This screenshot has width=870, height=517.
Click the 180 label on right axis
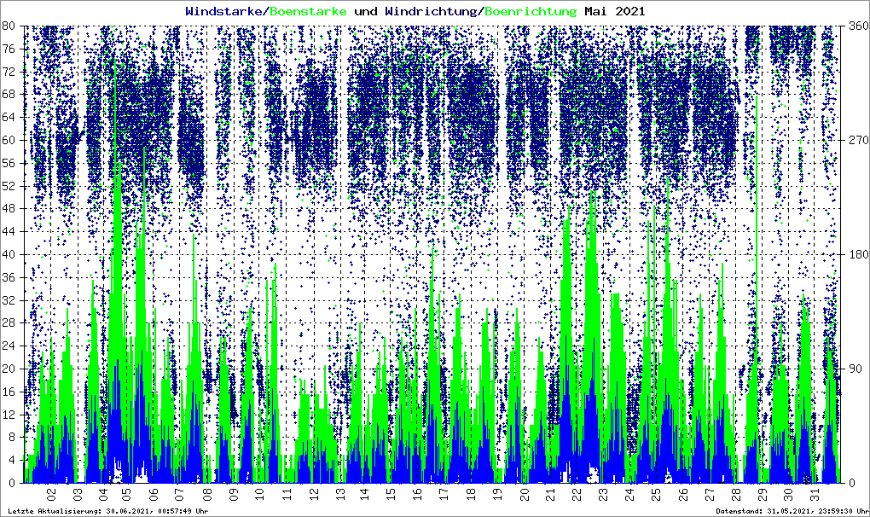coord(855,254)
